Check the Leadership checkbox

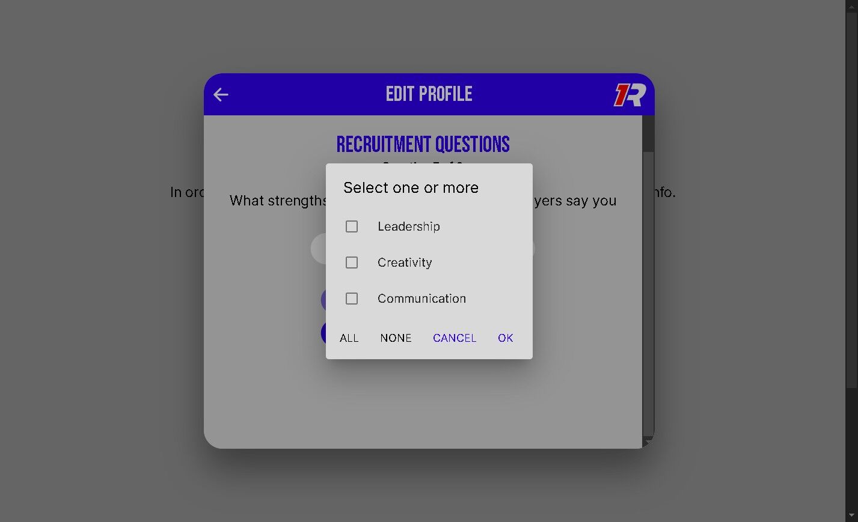click(352, 226)
